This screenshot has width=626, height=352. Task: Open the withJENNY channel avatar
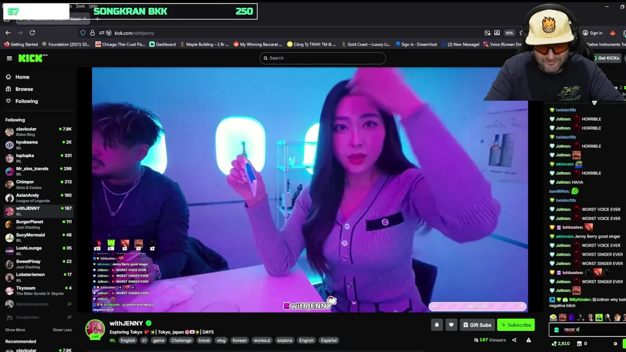[95, 330]
